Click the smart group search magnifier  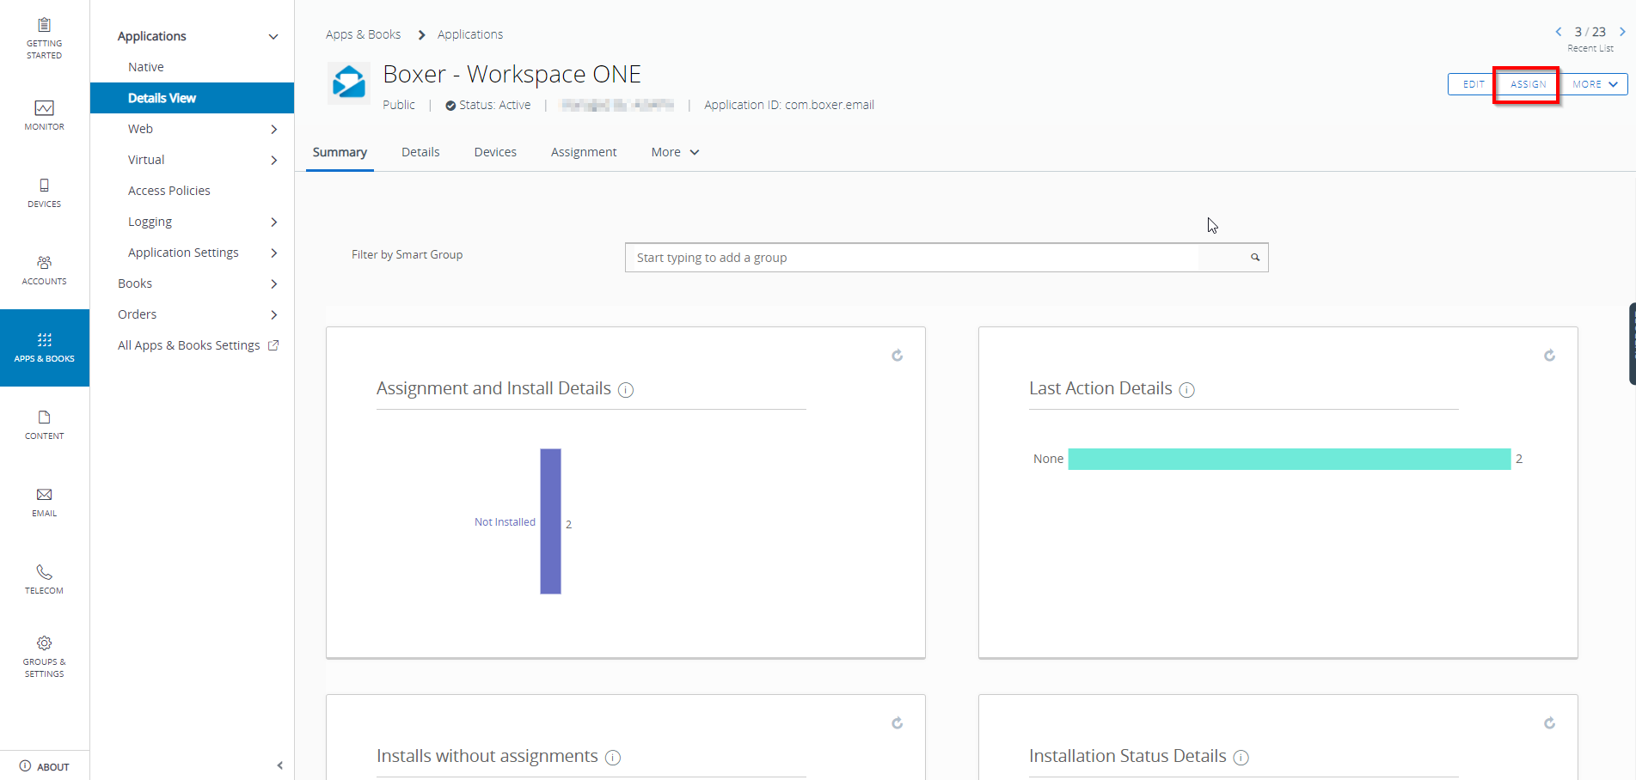1254,257
